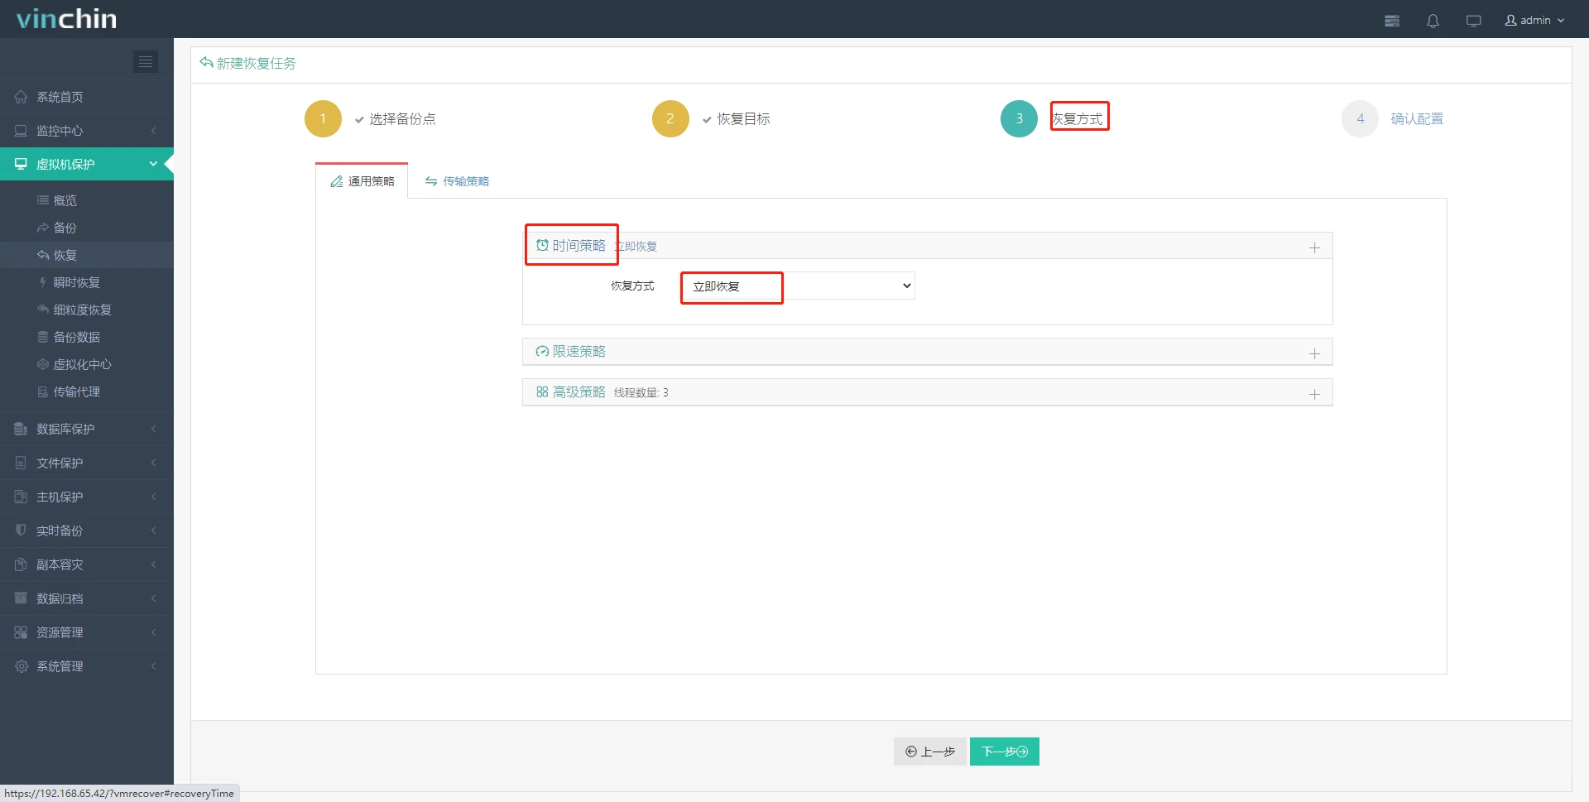Click the 新建恢复任务 title
The width and height of the screenshot is (1589, 802).
point(256,63)
